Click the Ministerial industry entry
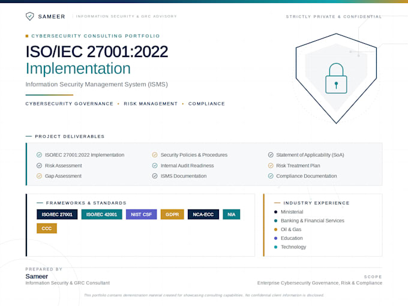This screenshot has width=408, height=306. (x=292, y=212)
